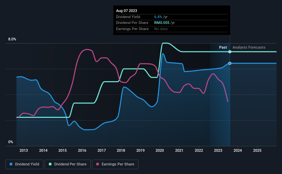
Task: Click the teal Dividend Per Share legend dot
Action: (50, 164)
